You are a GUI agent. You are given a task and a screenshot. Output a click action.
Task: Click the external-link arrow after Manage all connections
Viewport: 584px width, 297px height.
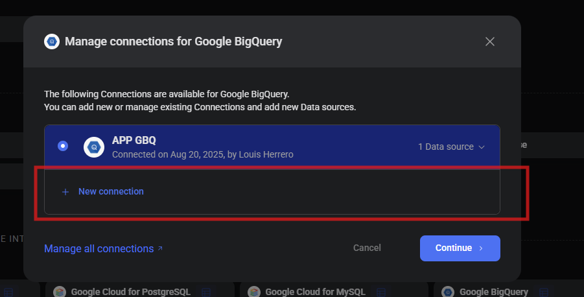[x=160, y=248]
